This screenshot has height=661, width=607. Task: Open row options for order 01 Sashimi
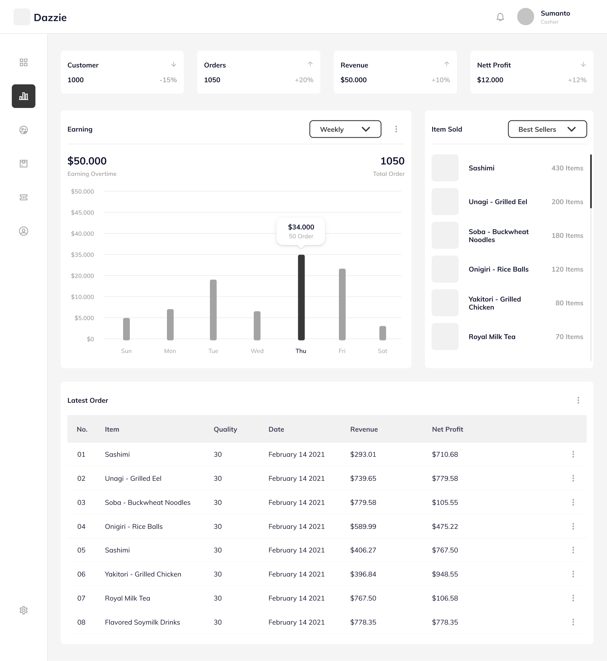coord(573,454)
